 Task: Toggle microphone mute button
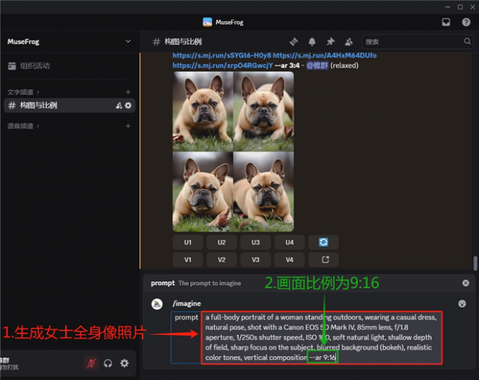pyautogui.click(x=91, y=363)
